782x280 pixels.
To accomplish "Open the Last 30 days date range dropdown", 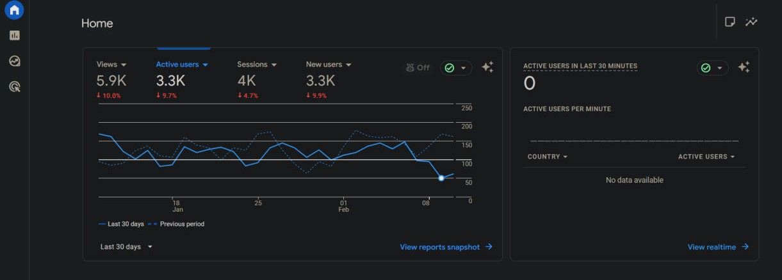I will pyautogui.click(x=127, y=247).
